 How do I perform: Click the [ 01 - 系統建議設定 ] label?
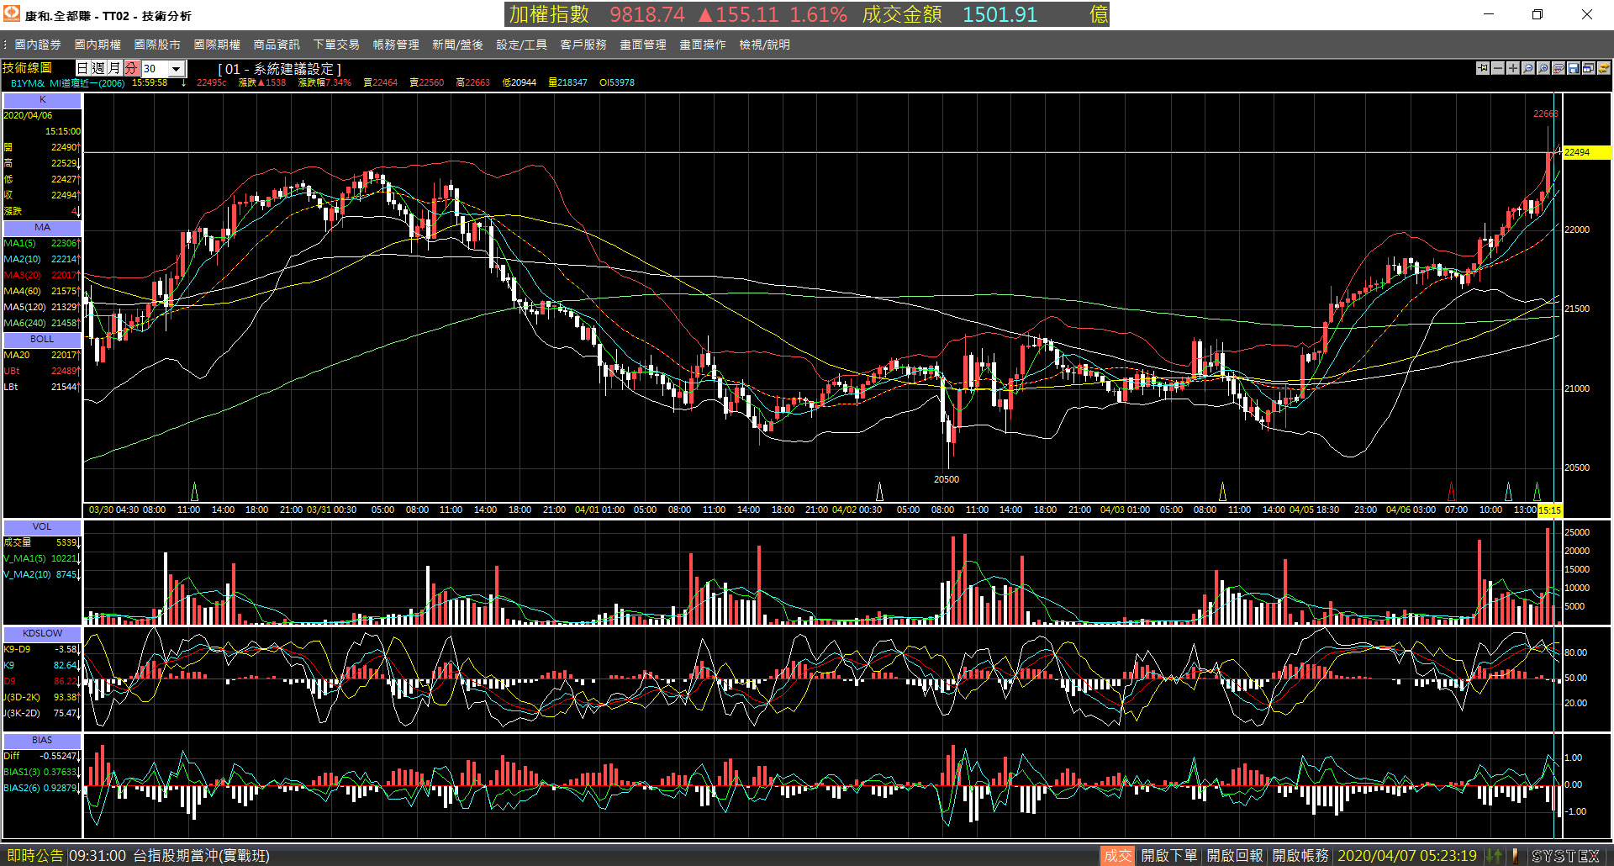pyautogui.click(x=280, y=69)
